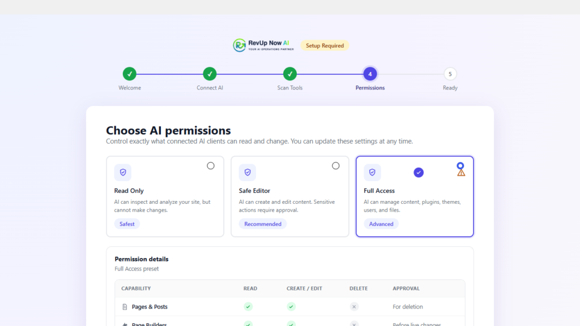Click the Pages & Posts document icon
Viewport: 580px width, 326px height.
[125, 307]
